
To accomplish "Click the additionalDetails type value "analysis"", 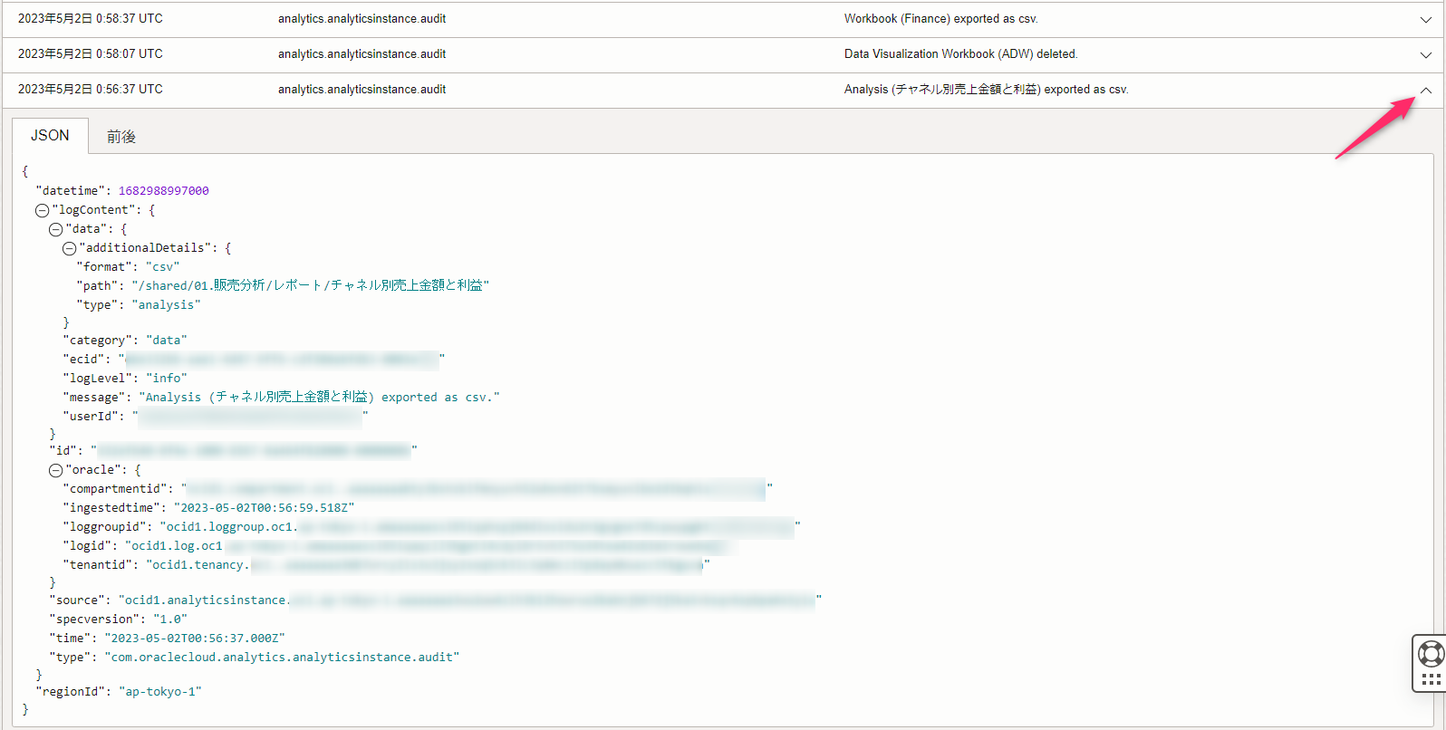I will coord(167,305).
